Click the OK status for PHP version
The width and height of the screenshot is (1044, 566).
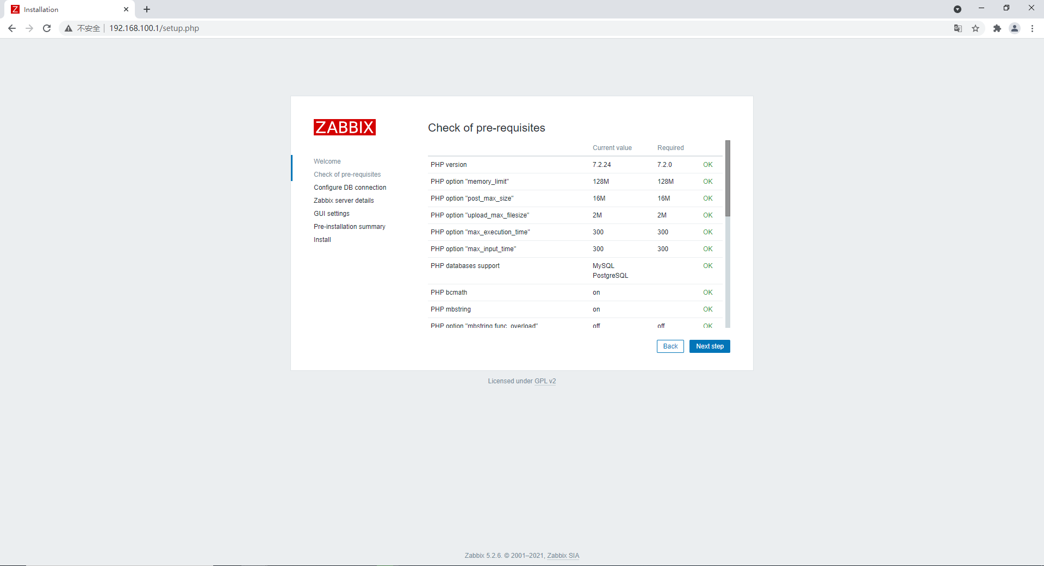coord(707,165)
